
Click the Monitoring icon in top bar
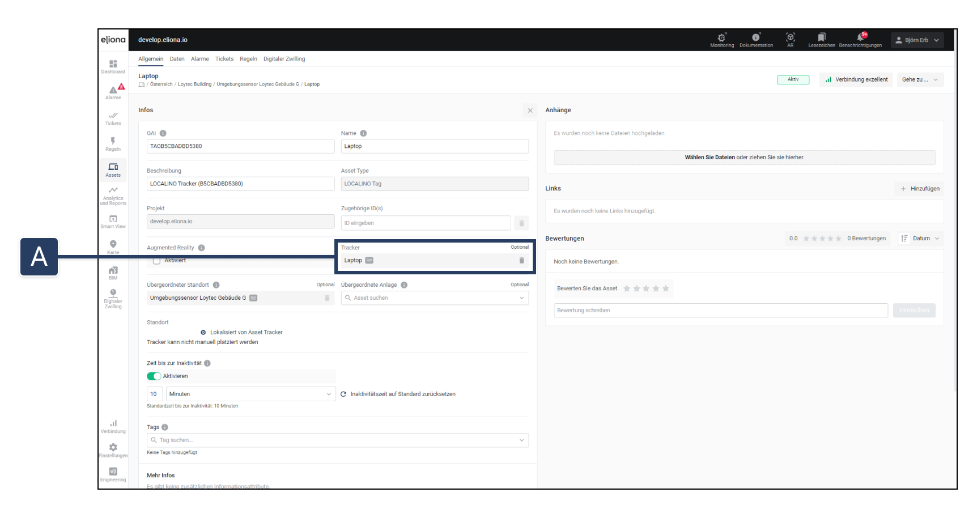pos(721,39)
